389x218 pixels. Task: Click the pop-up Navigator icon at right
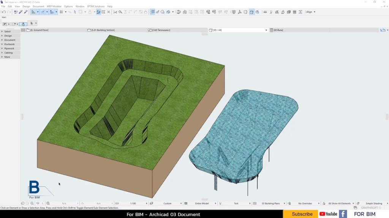click(383, 30)
